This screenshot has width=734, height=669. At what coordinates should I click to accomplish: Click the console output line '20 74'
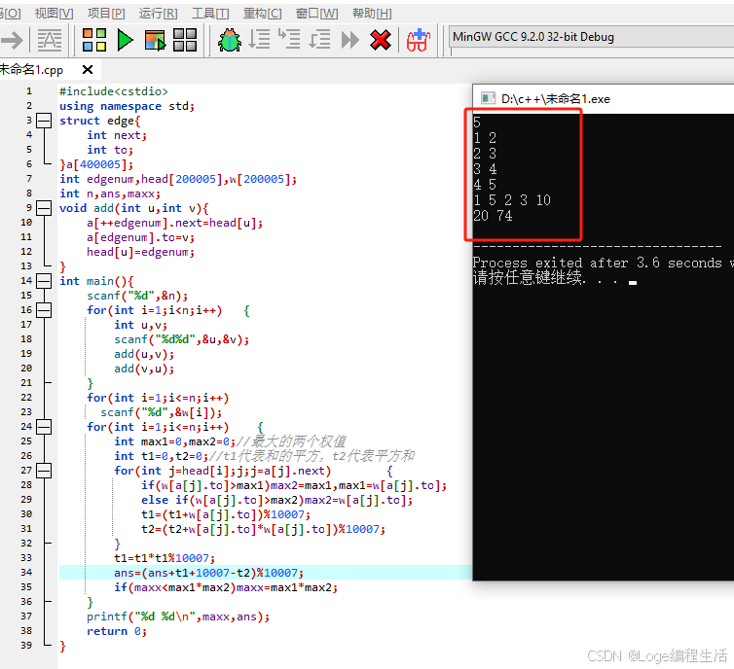(493, 216)
